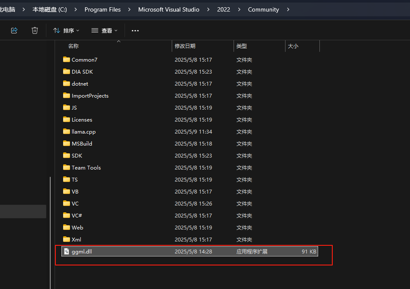The image size is (410, 289).
Task: Sort by the 类型 column header
Action: 242,46
